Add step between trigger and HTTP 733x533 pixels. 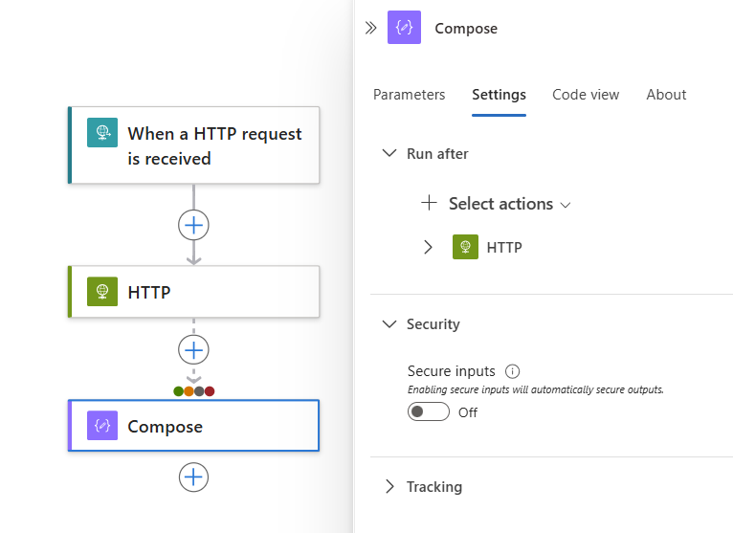[x=193, y=225]
